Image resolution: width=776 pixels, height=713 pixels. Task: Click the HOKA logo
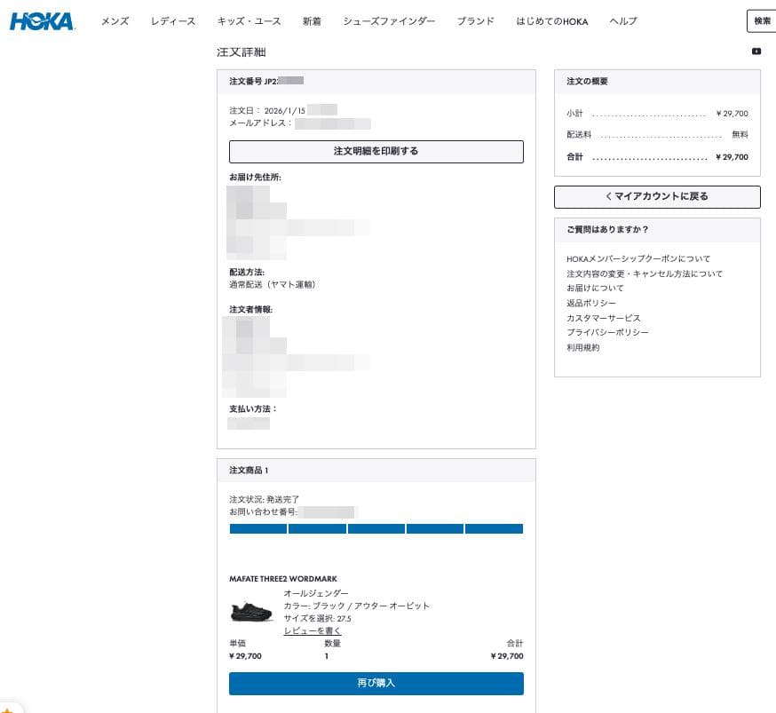[x=42, y=21]
